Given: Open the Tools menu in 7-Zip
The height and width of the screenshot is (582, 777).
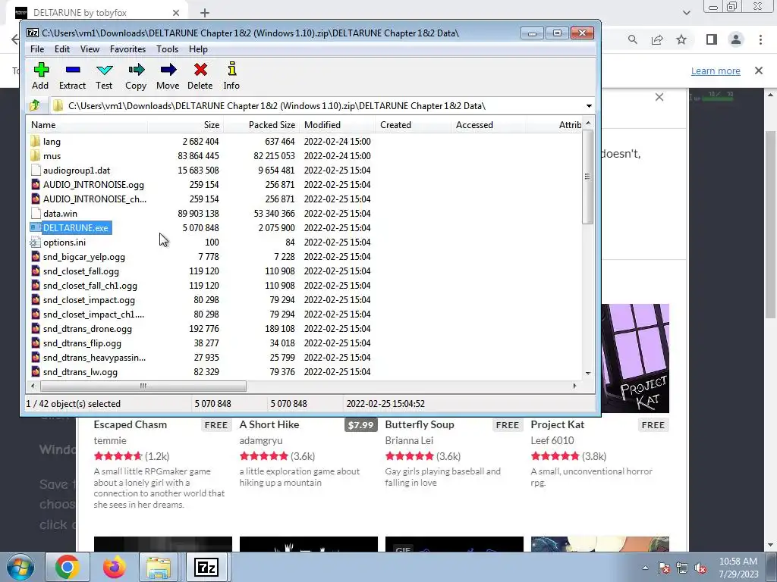Looking at the screenshot, I should click(x=167, y=49).
